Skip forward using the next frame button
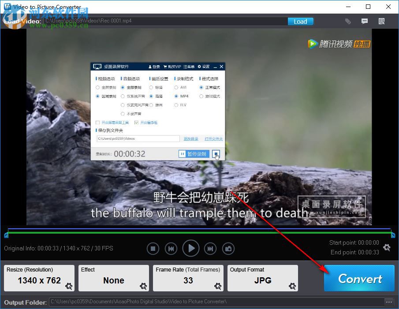 click(x=210, y=248)
